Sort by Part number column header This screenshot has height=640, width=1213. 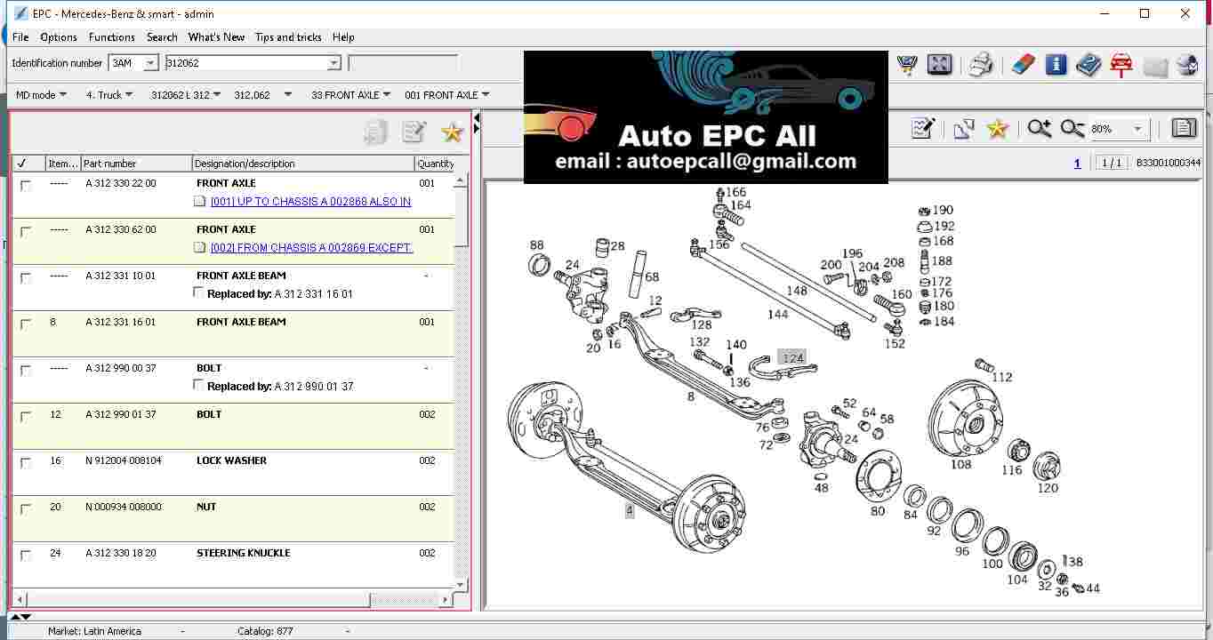tap(136, 164)
